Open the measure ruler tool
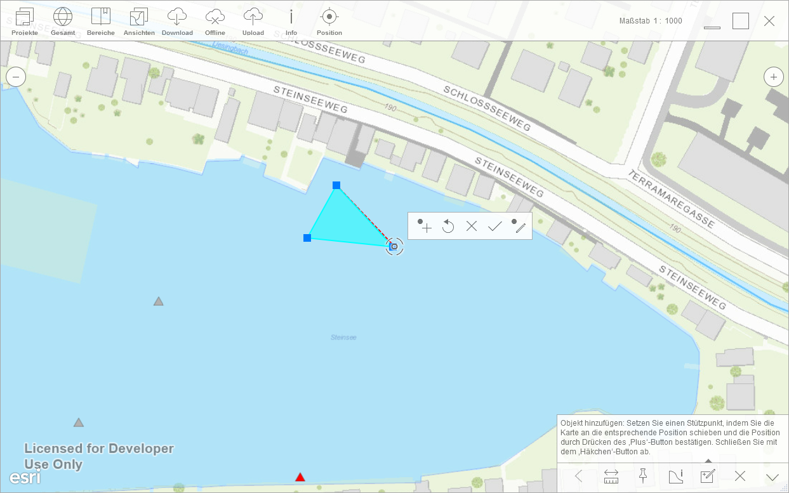789x493 pixels. click(x=611, y=476)
